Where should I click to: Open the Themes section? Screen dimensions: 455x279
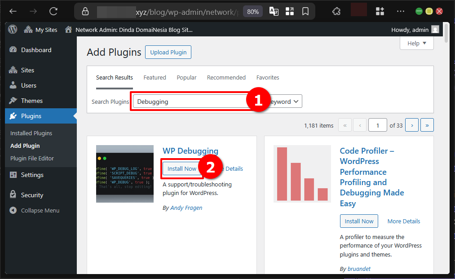(x=28, y=100)
